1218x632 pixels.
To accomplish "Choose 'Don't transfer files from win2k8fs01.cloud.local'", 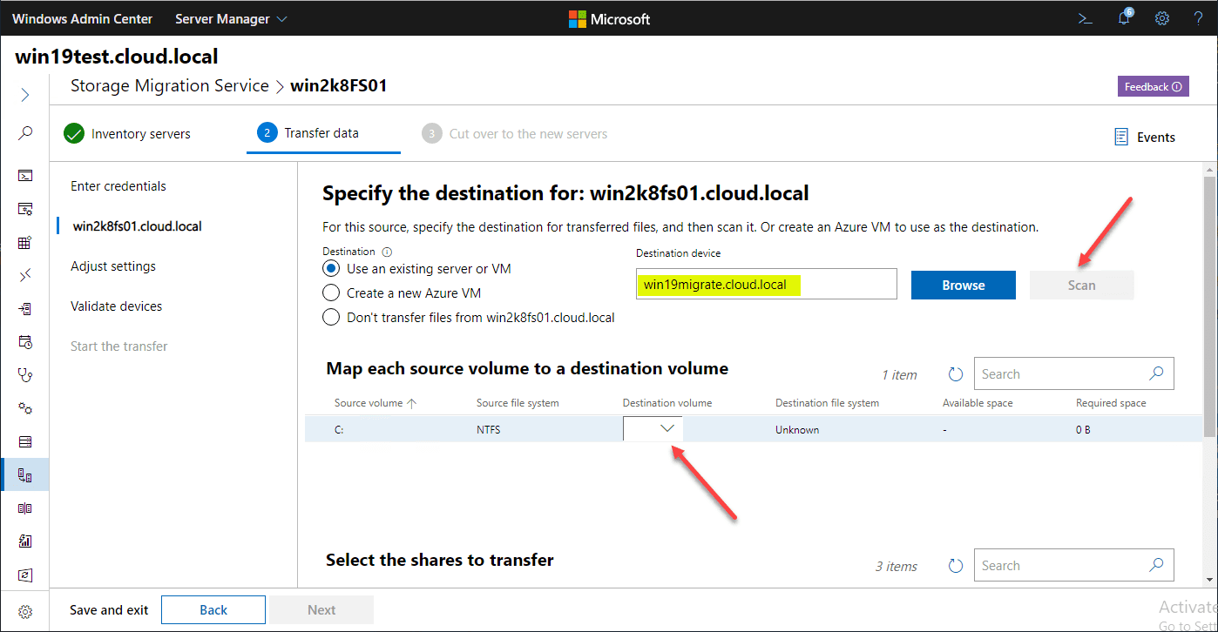I will click(x=331, y=317).
